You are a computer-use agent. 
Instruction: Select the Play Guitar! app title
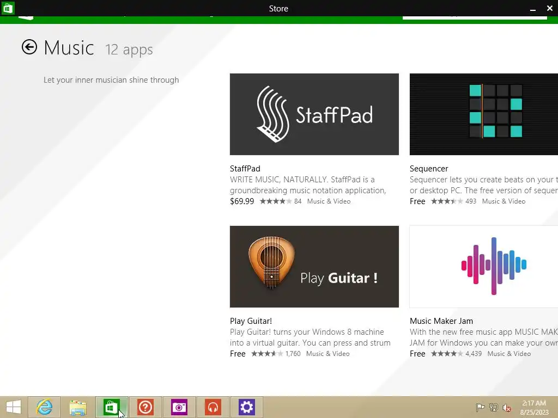click(251, 321)
